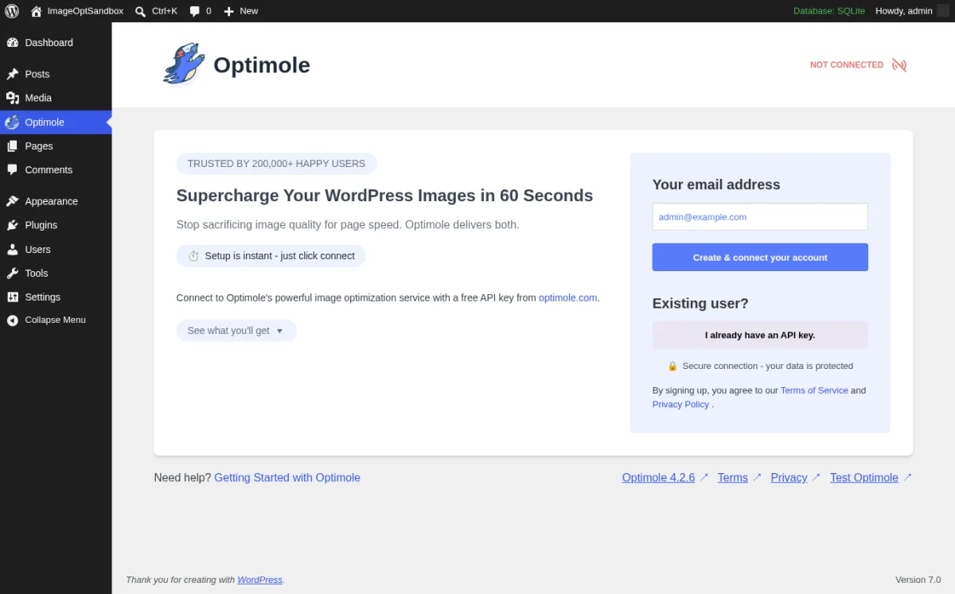Expand the See what you'll get section
The height and width of the screenshot is (594, 955).
(x=236, y=331)
